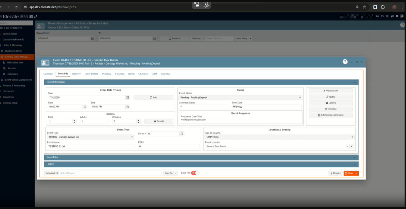Bookmark this page with the star icon
Viewport: 406px width, 209px height.
pyautogui.click(x=364, y=7)
